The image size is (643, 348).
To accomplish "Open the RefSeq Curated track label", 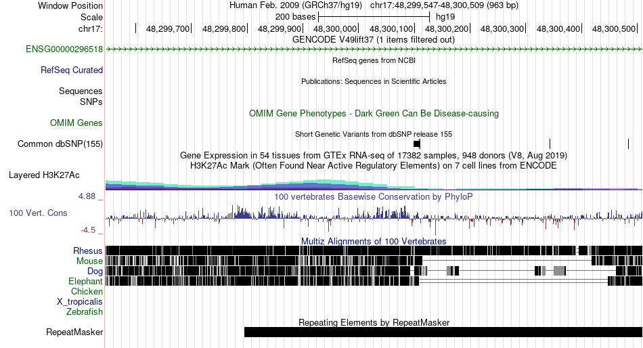I will click(x=72, y=70).
